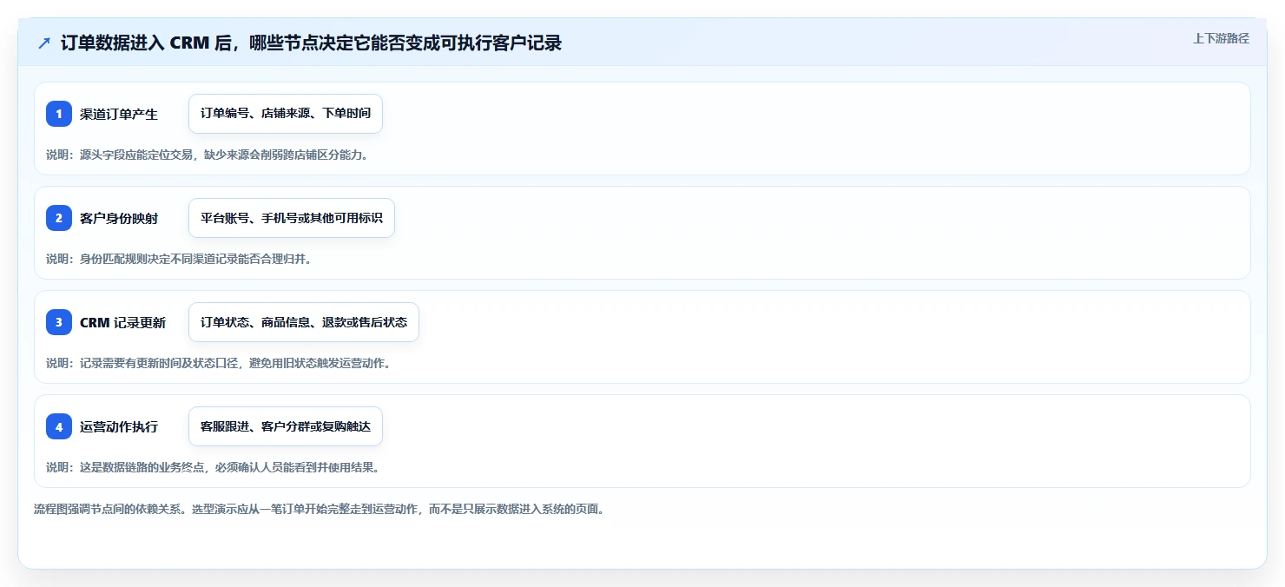
Task: Select the 平台账号、手机号或其他可用标识 chip
Action: point(292,218)
